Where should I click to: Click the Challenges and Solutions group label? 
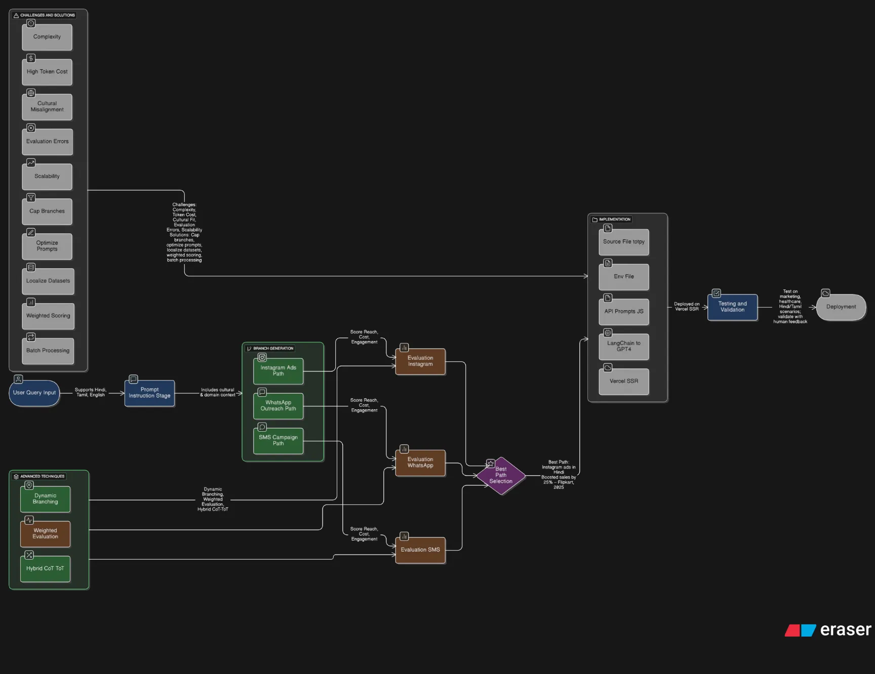[x=44, y=15]
